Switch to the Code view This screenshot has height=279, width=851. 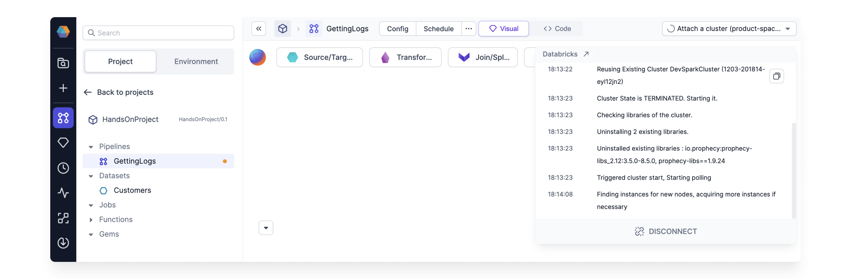(557, 28)
